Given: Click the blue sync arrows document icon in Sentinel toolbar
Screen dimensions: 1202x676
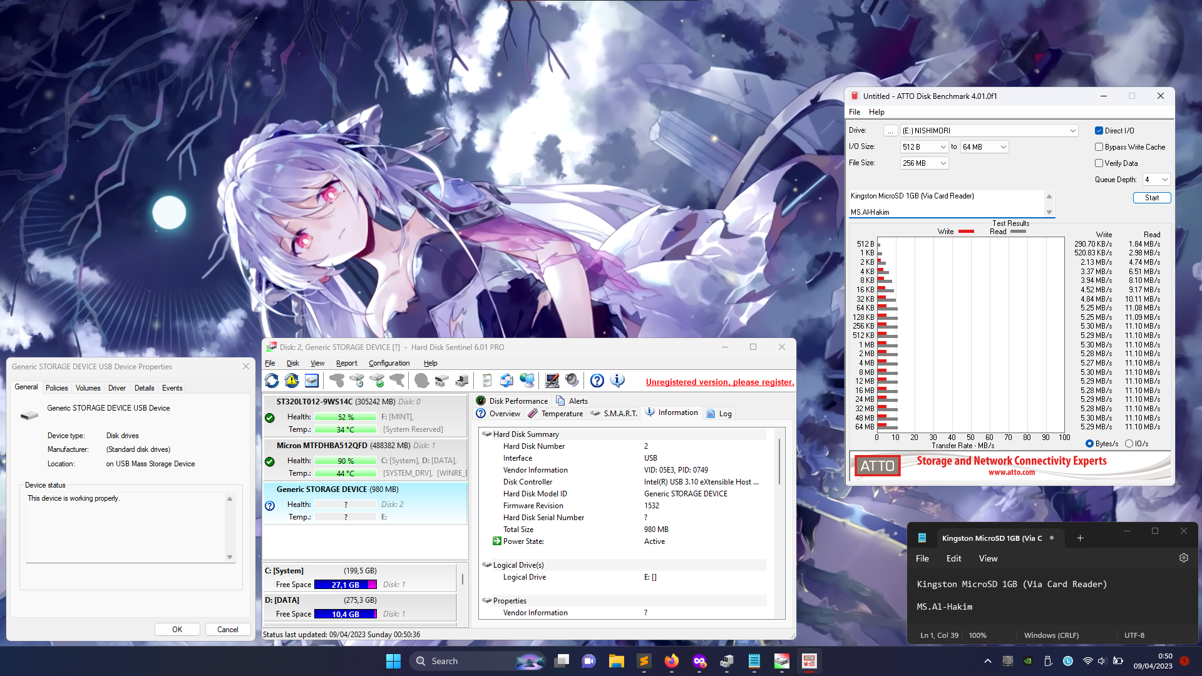Looking at the screenshot, I should 507,380.
